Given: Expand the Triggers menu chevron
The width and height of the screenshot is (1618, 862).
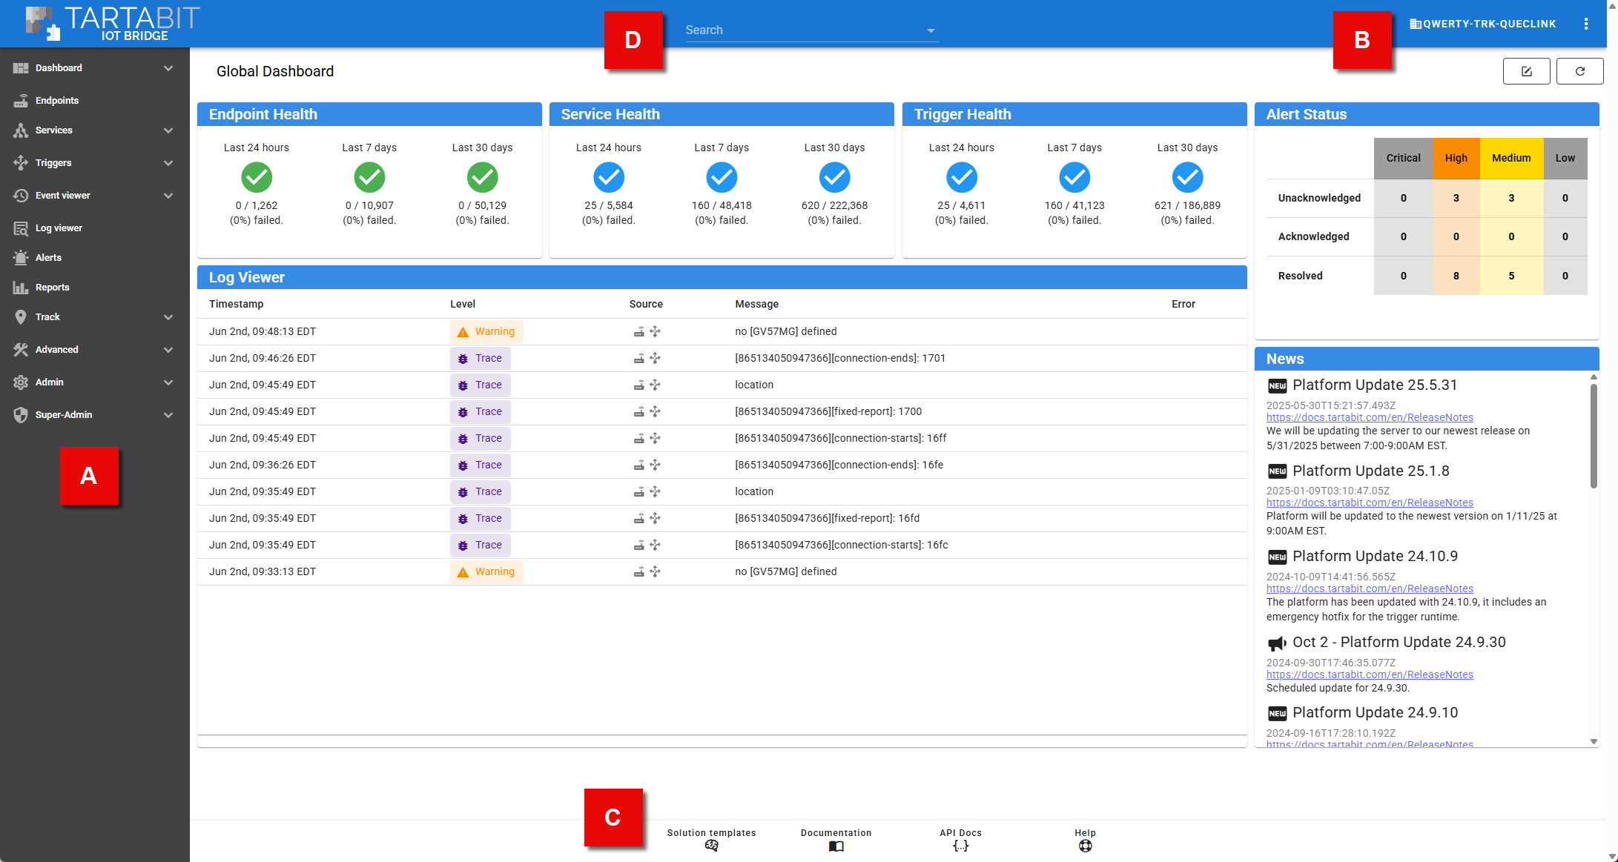Looking at the screenshot, I should (x=168, y=163).
